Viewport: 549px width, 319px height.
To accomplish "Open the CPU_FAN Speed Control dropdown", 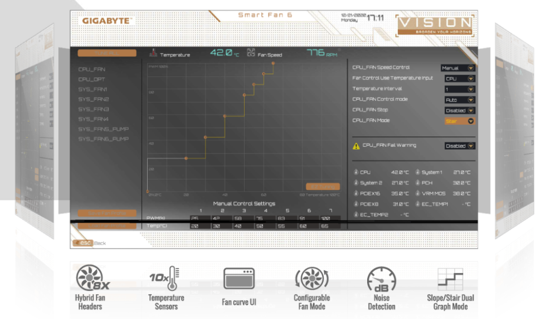I will (x=458, y=68).
